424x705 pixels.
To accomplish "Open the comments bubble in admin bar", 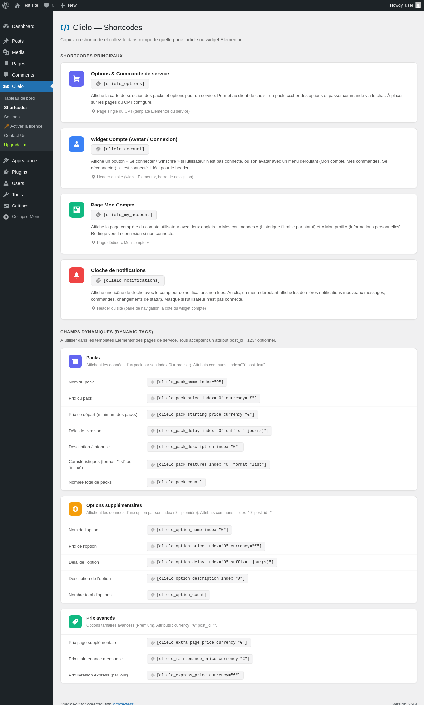I will point(49,5).
